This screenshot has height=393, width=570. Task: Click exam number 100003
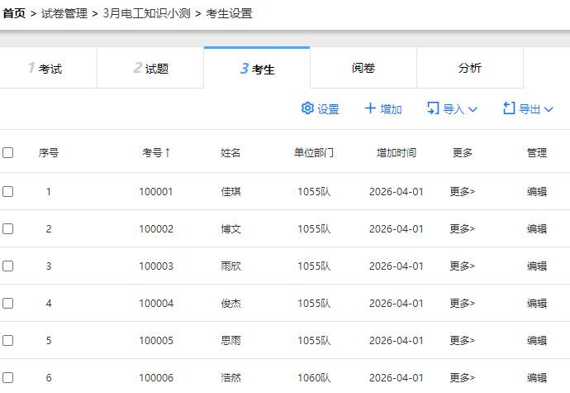[x=156, y=266]
